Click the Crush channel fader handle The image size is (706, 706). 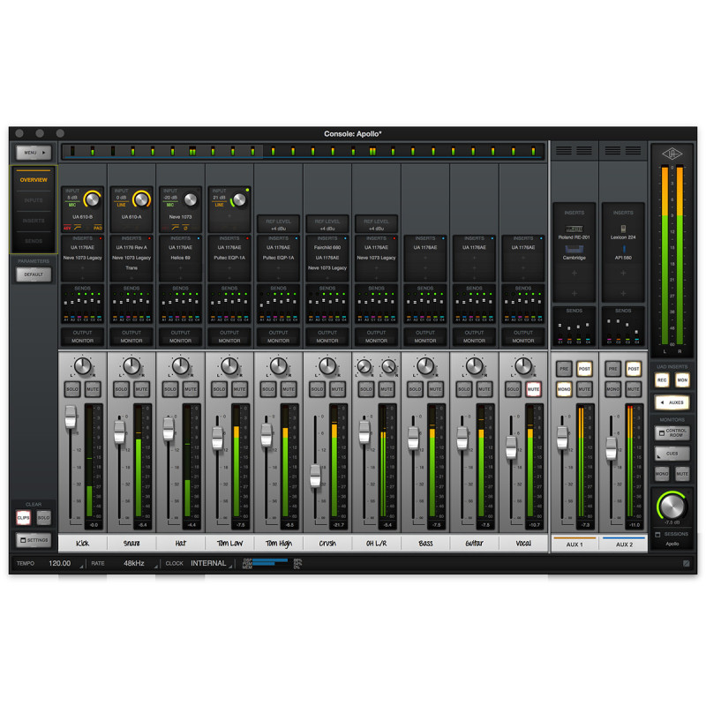pyautogui.click(x=315, y=475)
